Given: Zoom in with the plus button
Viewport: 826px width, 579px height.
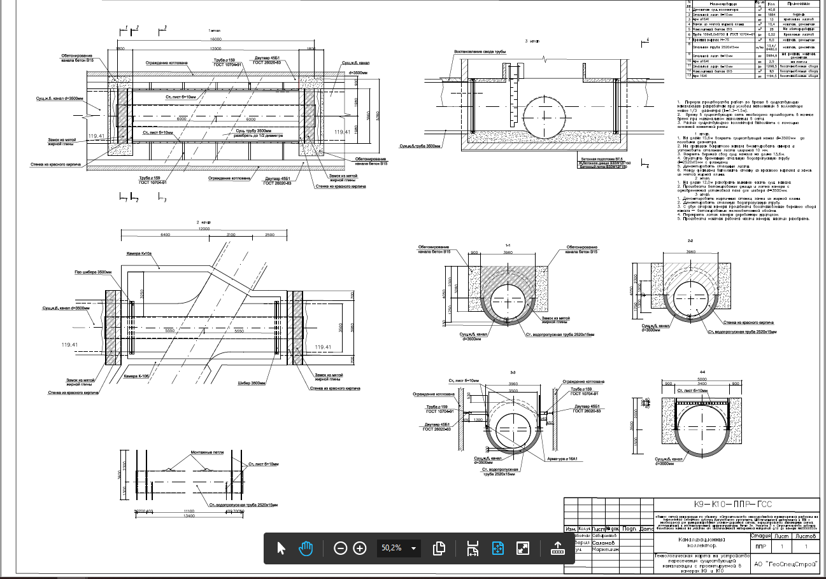Looking at the screenshot, I should pos(360,548).
